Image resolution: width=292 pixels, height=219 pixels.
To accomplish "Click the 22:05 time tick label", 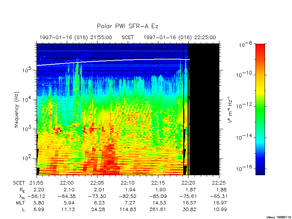I will click(97, 183).
